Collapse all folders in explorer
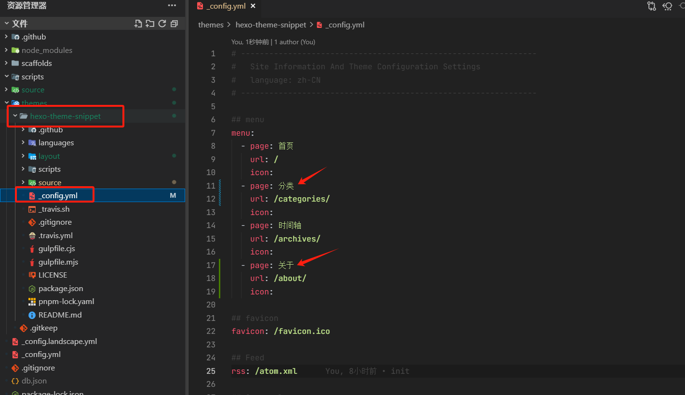 point(174,24)
